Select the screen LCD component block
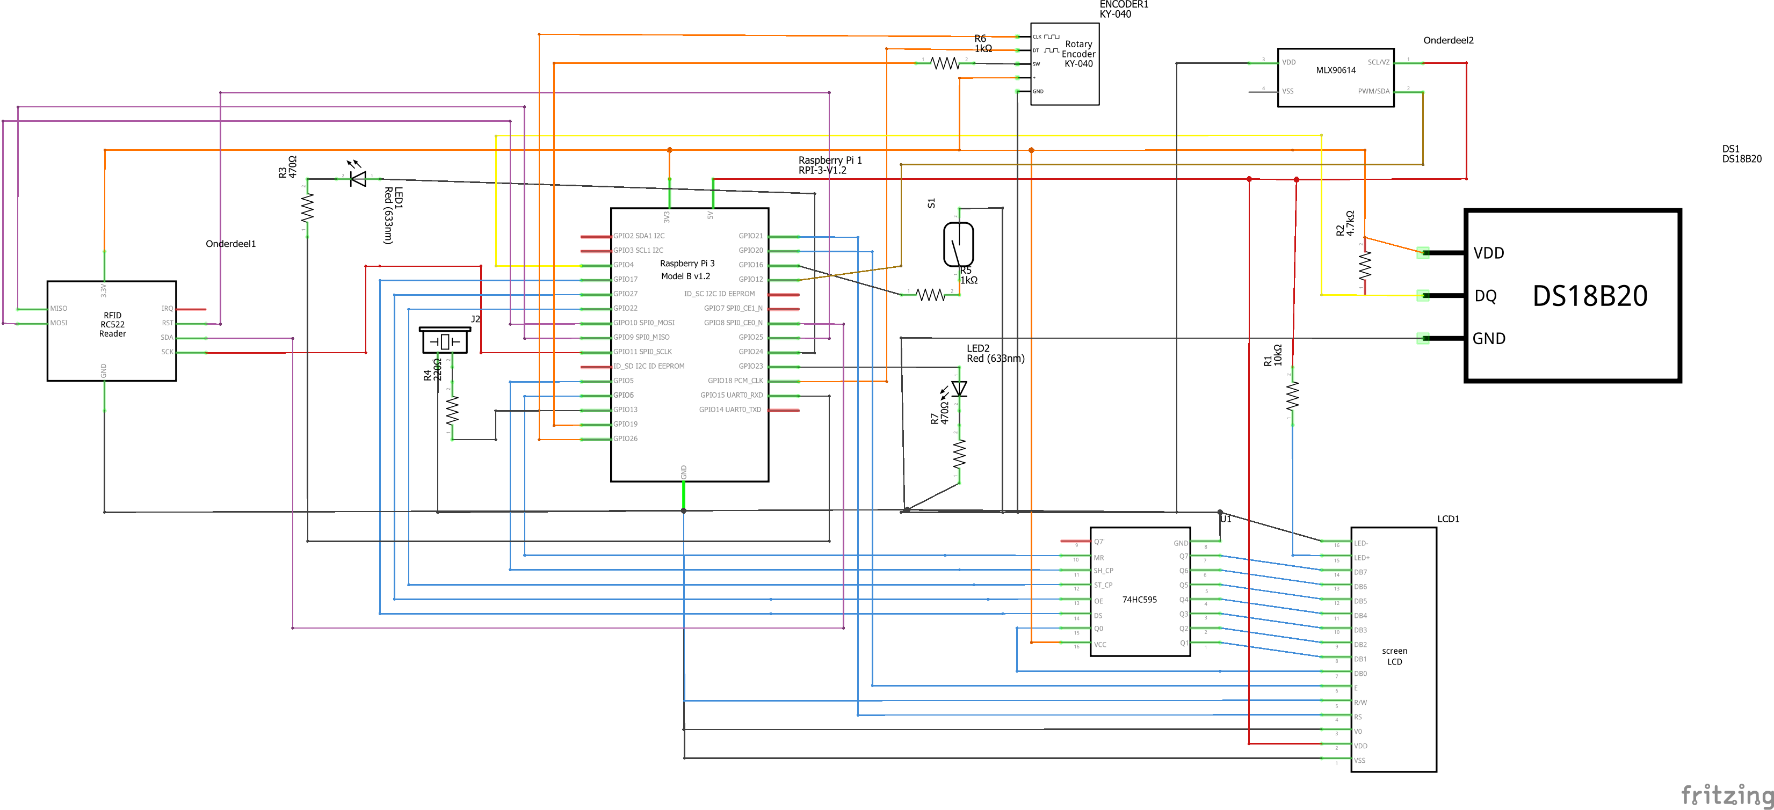1774x810 pixels. coord(1394,650)
